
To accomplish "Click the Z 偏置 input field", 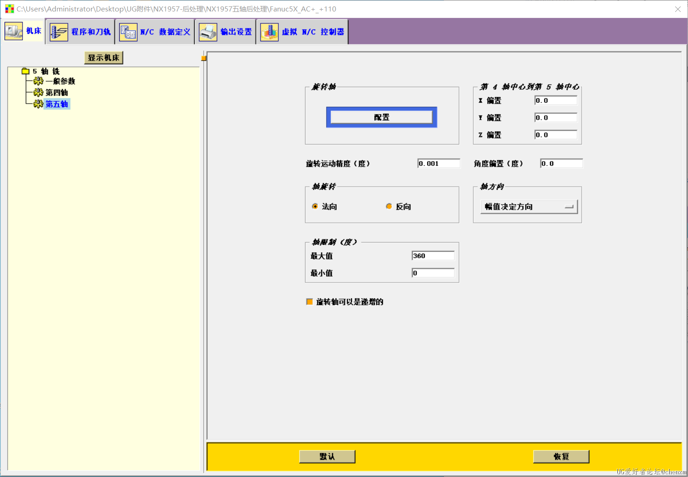I will pos(556,134).
